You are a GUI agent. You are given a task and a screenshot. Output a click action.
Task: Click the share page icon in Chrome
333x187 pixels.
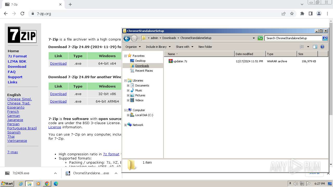284,14
